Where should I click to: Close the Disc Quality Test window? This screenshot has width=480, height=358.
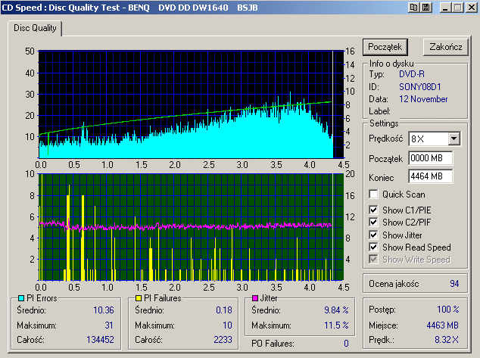472,8
